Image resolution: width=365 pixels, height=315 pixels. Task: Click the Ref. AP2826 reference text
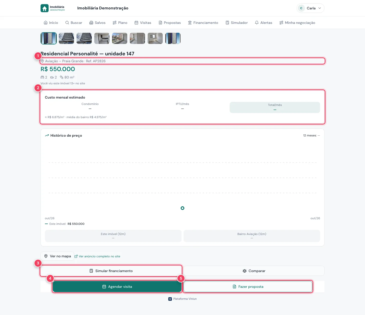point(96,61)
